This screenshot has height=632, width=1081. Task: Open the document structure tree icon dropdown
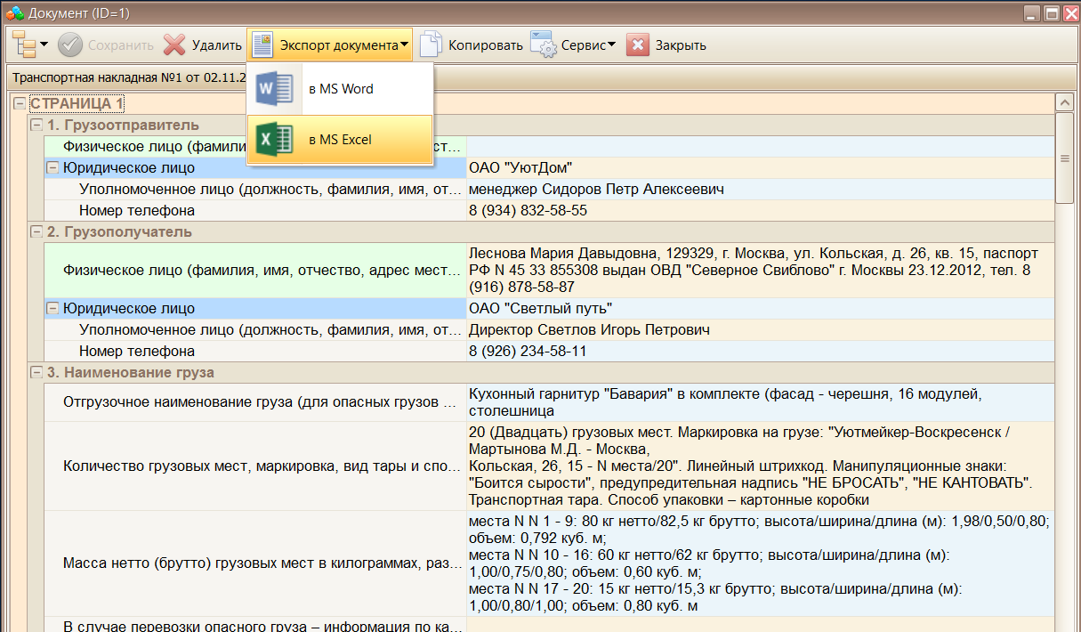coord(30,45)
